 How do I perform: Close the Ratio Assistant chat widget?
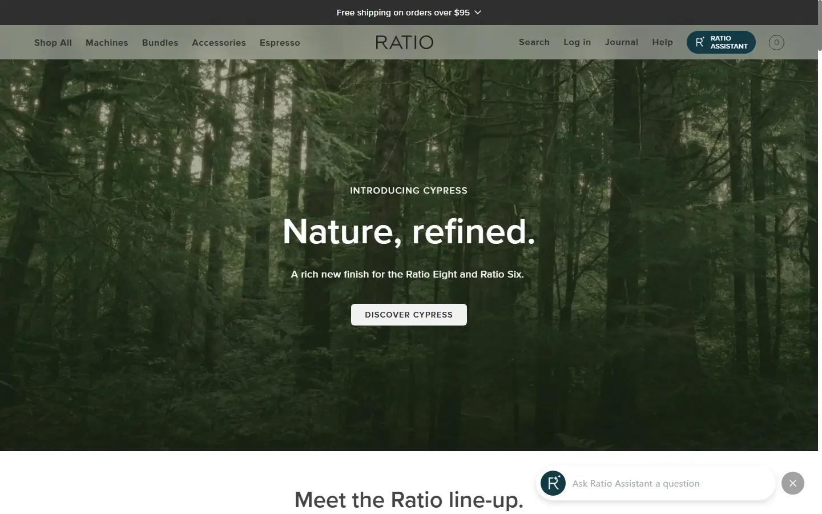point(793,483)
